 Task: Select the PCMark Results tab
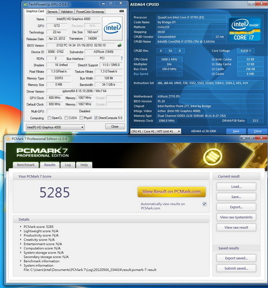tap(50, 165)
